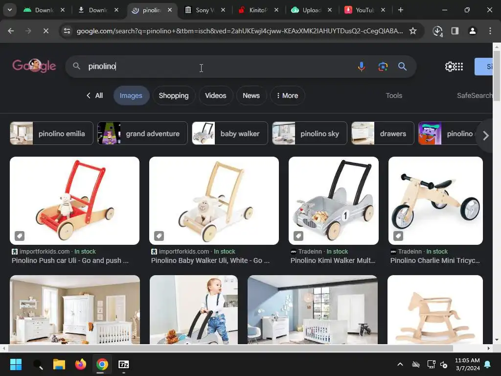Open the SafeSearch setting dropdown
501x376 pixels.
click(x=475, y=95)
